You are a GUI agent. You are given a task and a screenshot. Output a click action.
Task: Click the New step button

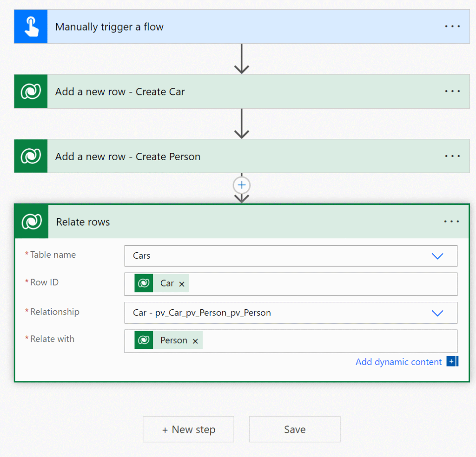[189, 429]
